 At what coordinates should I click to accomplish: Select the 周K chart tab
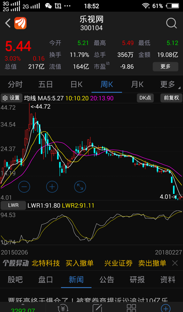tap(107, 84)
